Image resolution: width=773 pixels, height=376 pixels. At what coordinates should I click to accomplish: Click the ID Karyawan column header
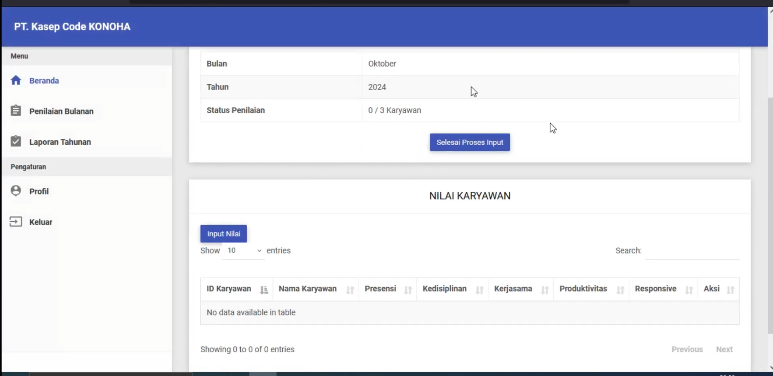point(237,289)
